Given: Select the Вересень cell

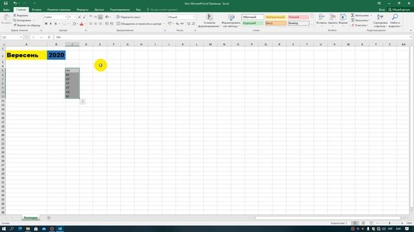Looking at the screenshot, I should point(26,55).
